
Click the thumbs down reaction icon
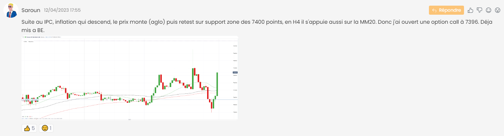(x=479, y=10)
